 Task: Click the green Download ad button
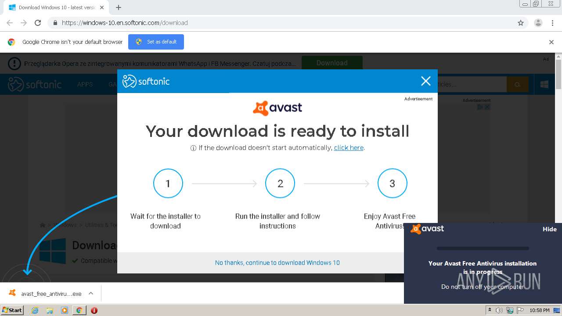[332, 63]
